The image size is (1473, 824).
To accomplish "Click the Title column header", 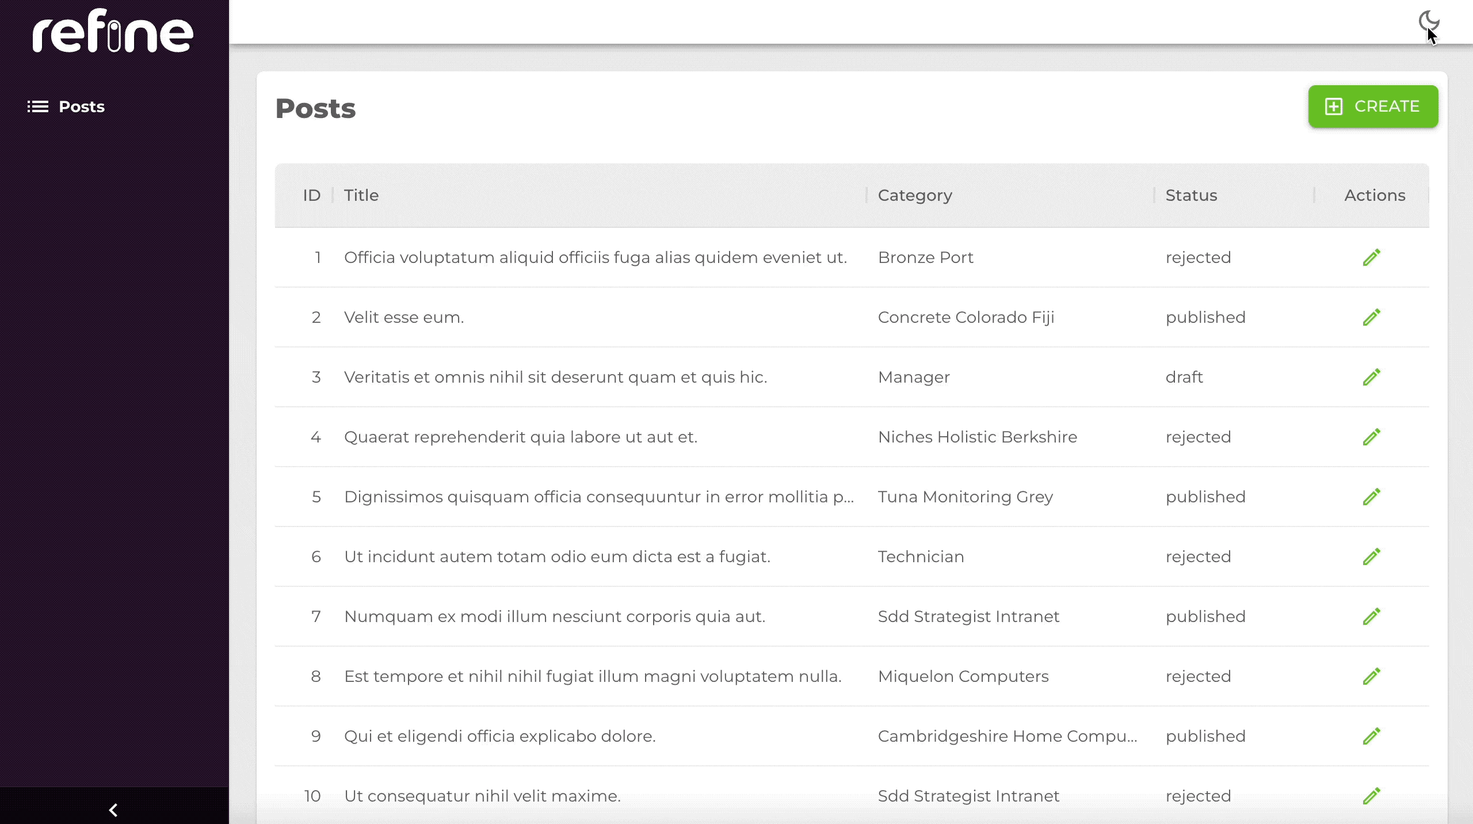I will pos(361,195).
